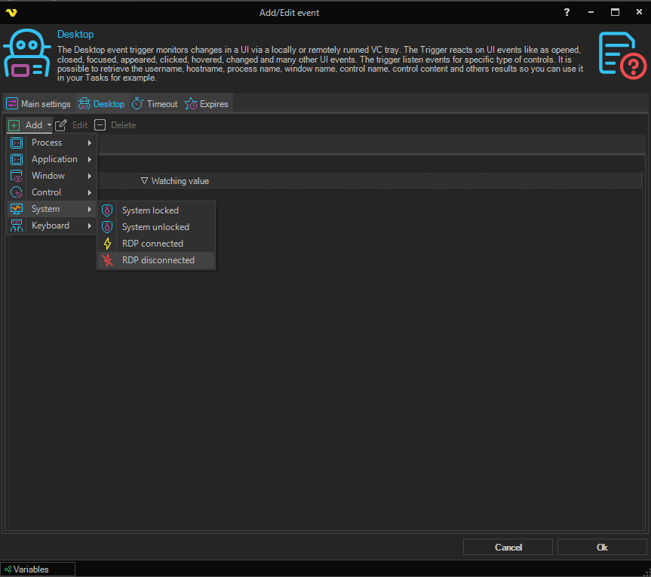
Task: Click the Process menu icon
Action: pyautogui.click(x=17, y=143)
